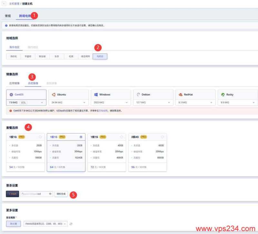Pick the Windows logo icon
Screen dimensions: 258x234
tap(96, 95)
